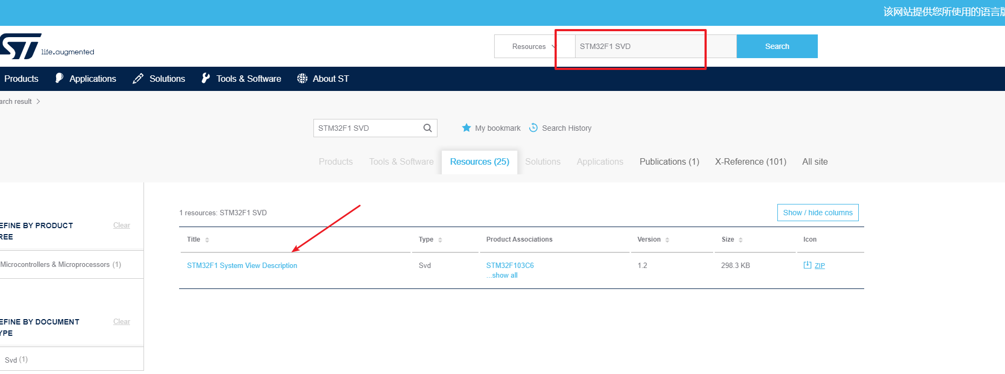Image resolution: width=1005 pixels, height=374 pixels.
Task: Sort results by Size column arrows
Action: click(x=741, y=240)
